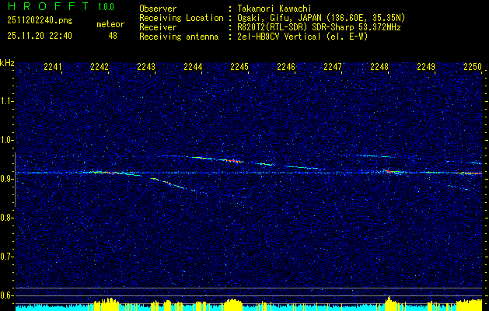Select location text Ogaki, Gifu, JAPAN

(x=279, y=18)
